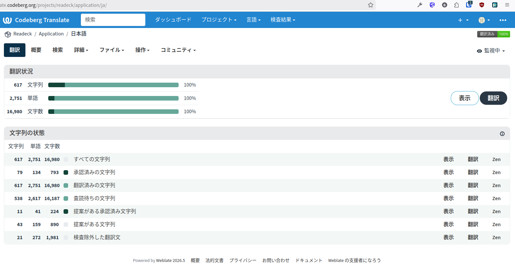
Task: Open 査読待ちの文字列 link
Action: 94,198
